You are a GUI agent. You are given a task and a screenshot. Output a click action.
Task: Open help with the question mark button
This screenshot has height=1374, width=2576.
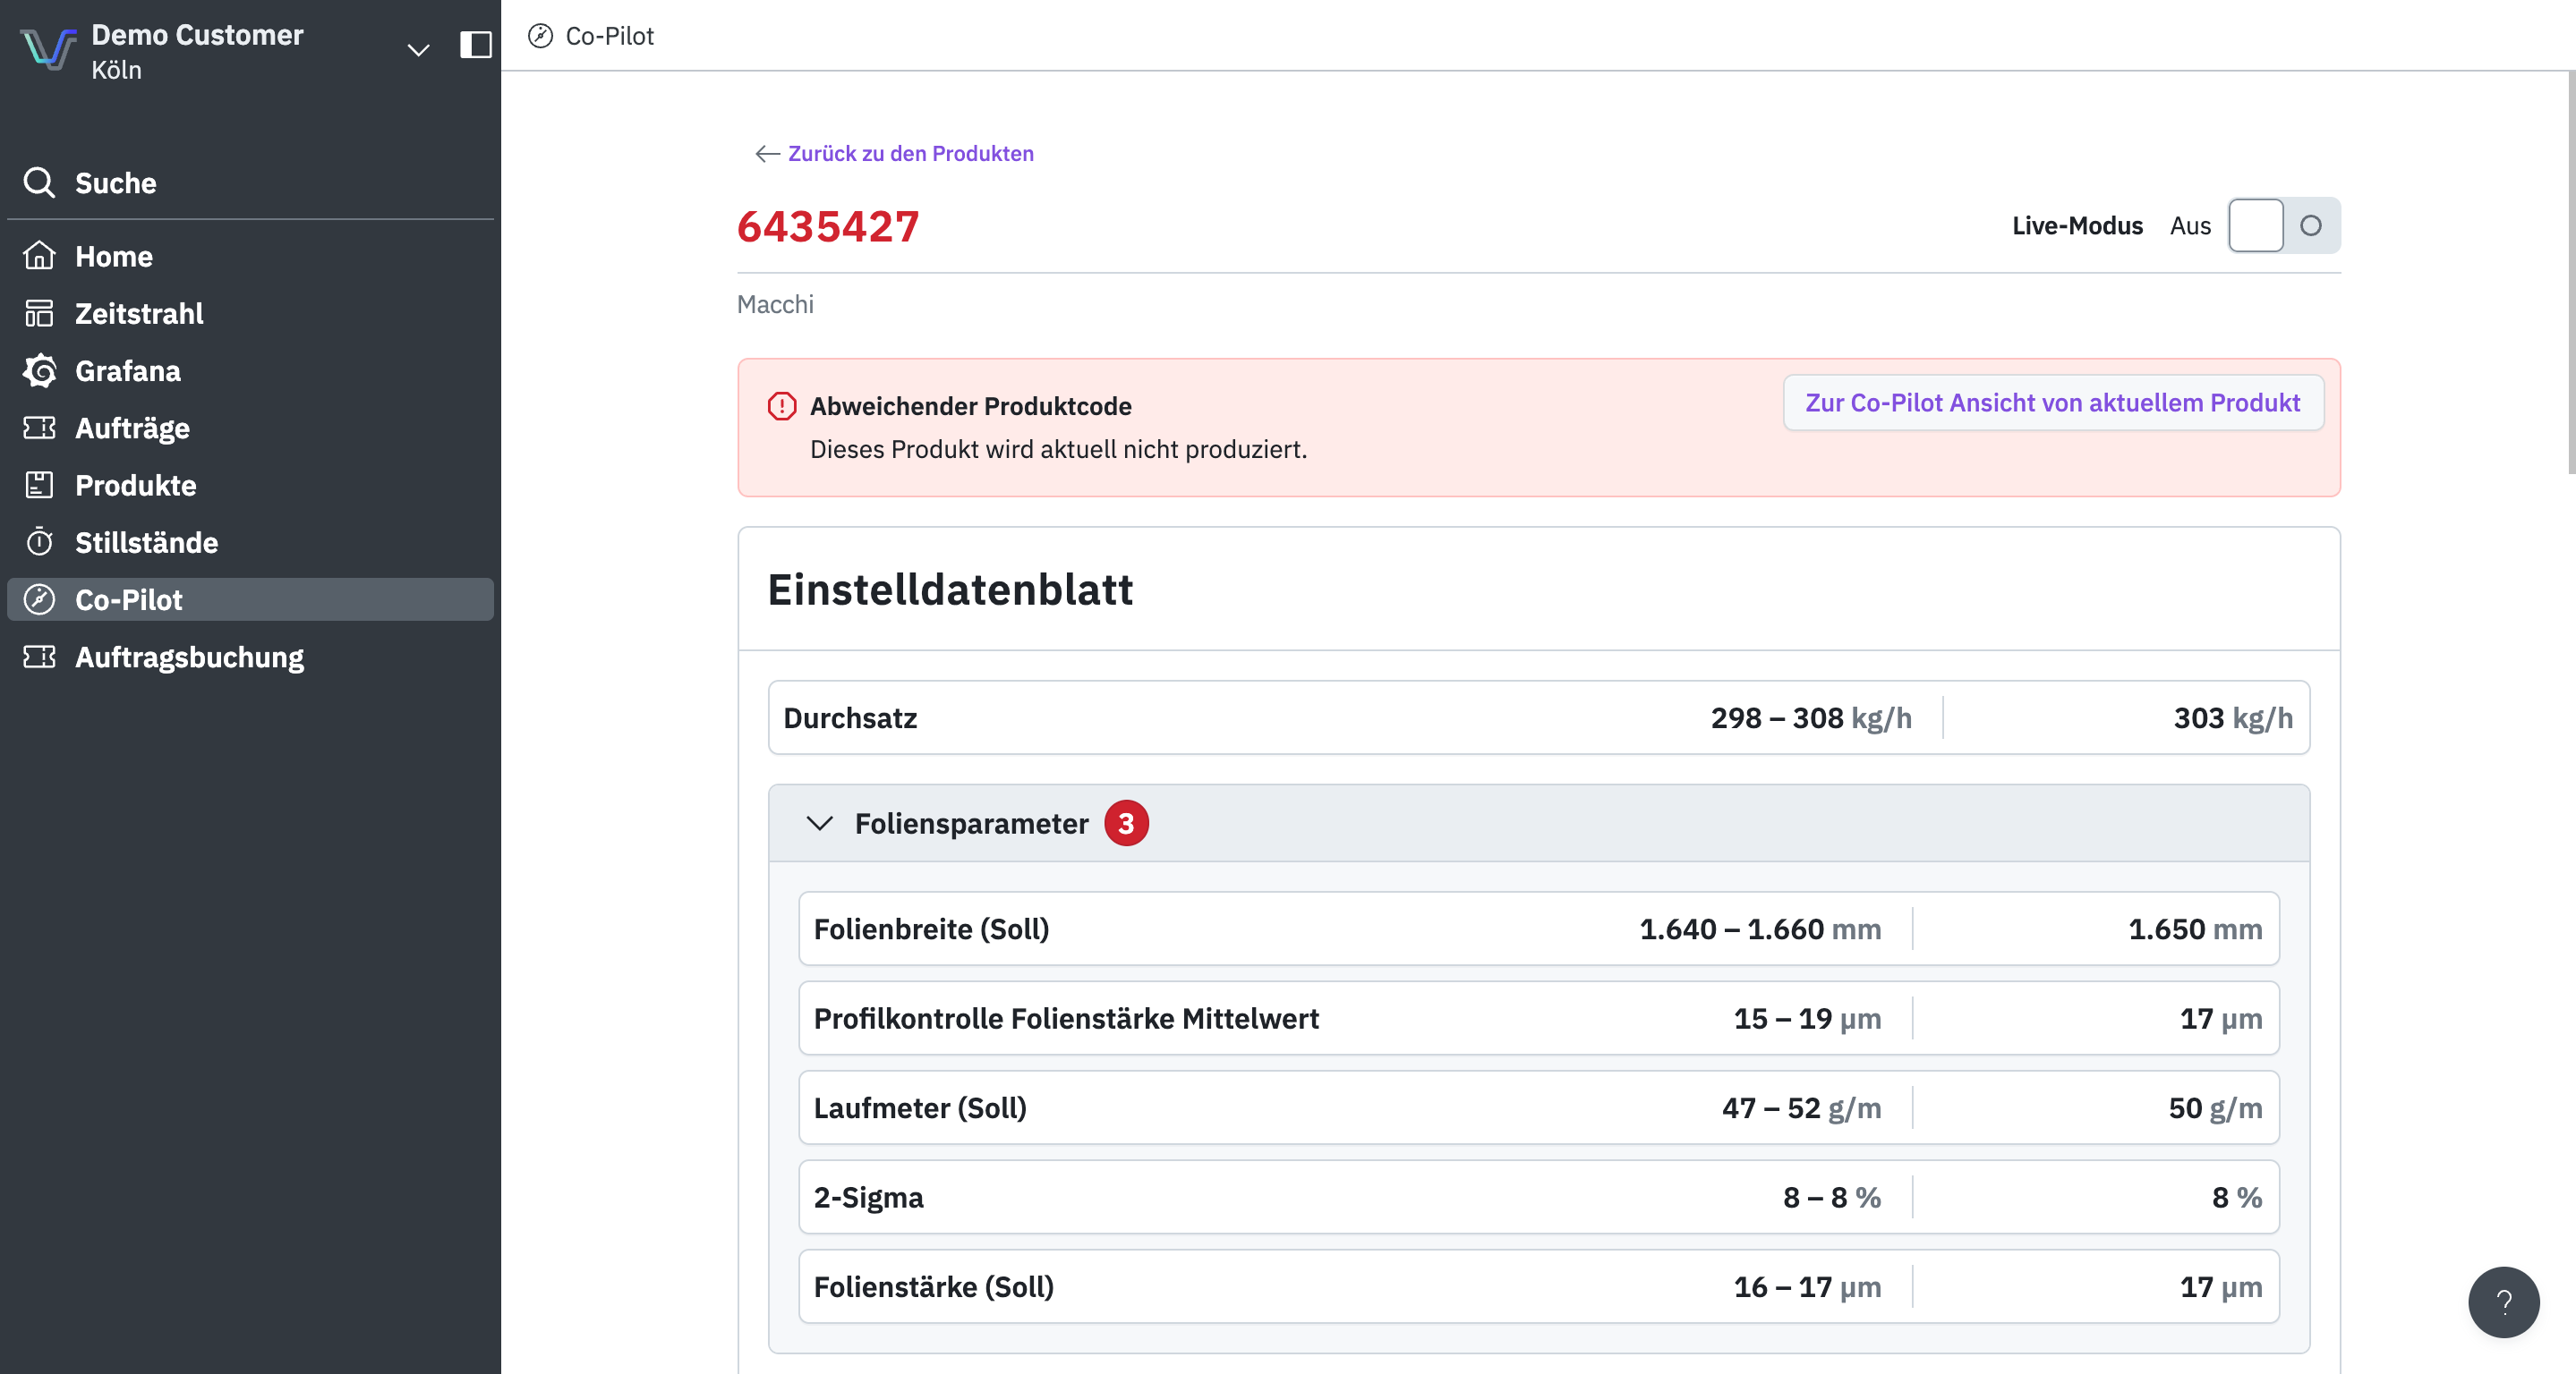coord(2503,1302)
